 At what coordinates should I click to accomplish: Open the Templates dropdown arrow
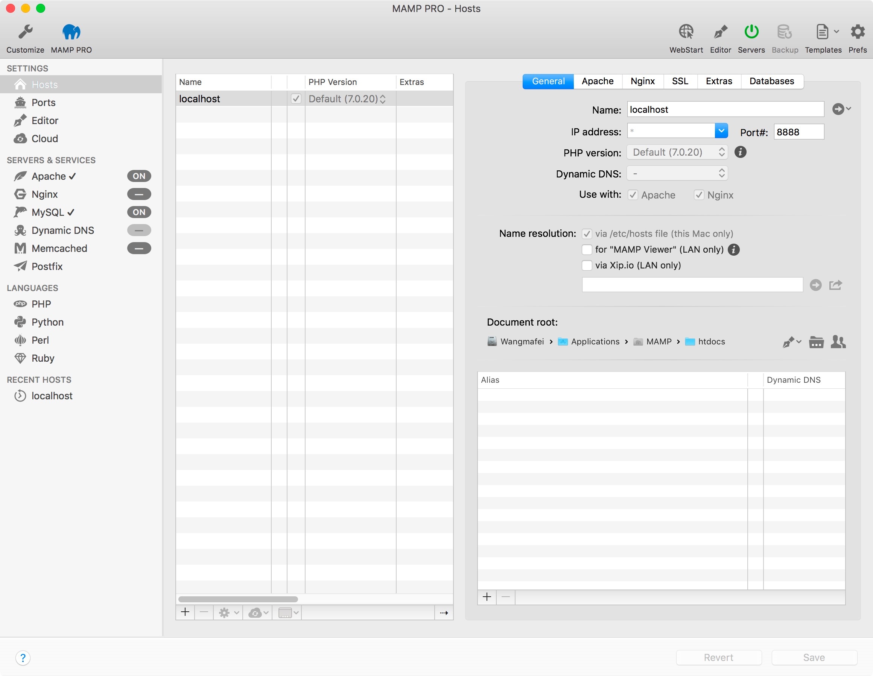[836, 32]
